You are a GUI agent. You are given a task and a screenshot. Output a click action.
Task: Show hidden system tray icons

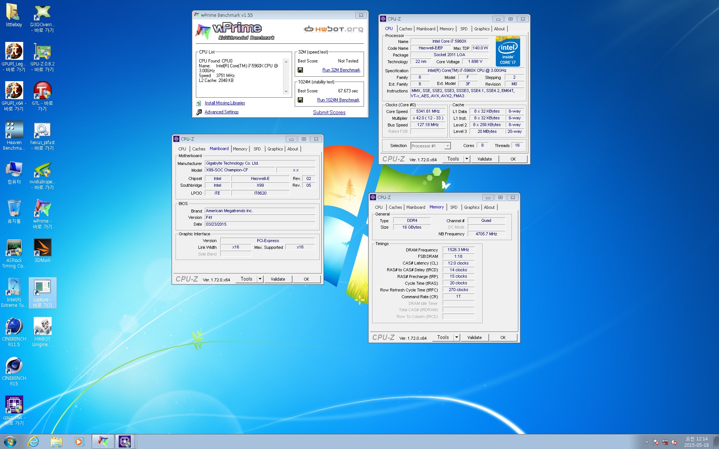coord(647,442)
